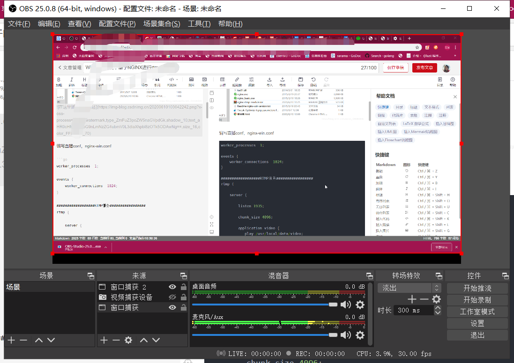Add a new source with plus icon
This screenshot has width=514, height=363.
coord(104,340)
